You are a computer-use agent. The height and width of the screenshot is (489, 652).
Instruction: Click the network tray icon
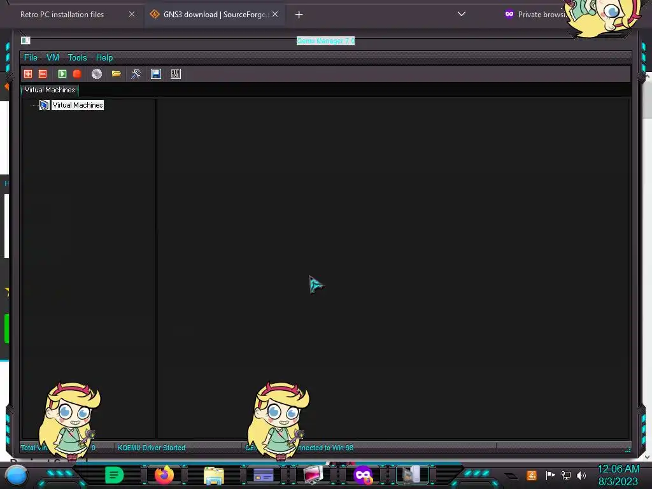pyautogui.click(x=566, y=475)
